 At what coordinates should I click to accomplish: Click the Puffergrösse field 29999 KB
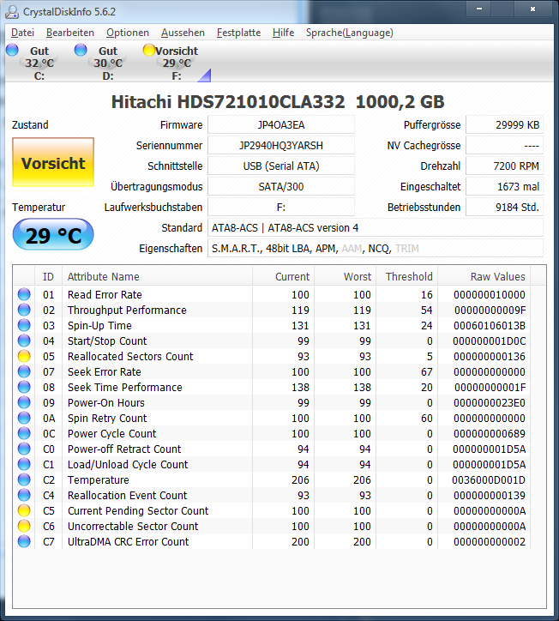tap(504, 124)
